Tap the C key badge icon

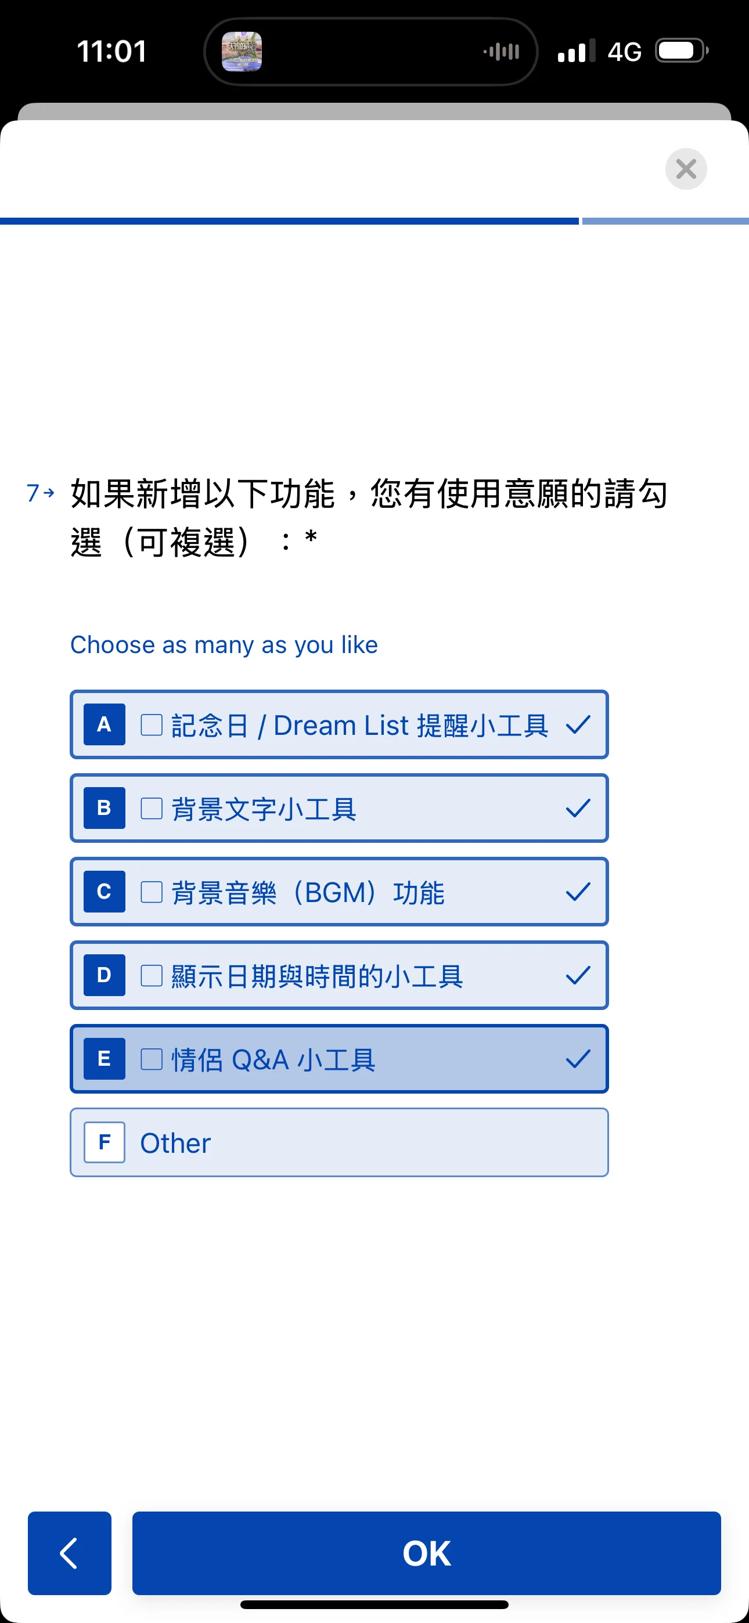click(104, 892)
